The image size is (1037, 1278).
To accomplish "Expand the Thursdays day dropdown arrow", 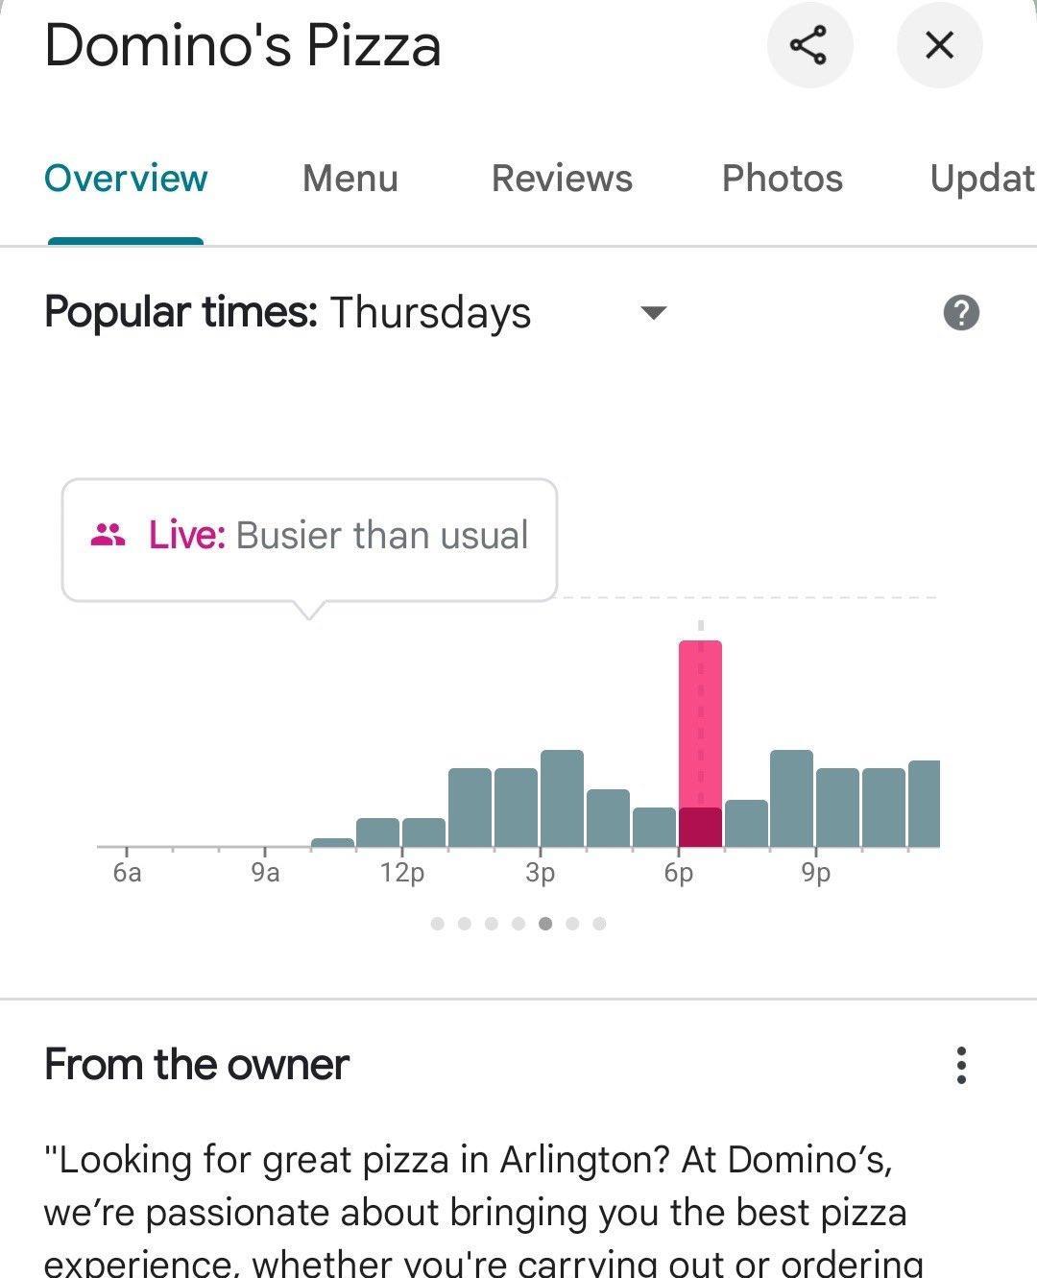I will (653, 313).
